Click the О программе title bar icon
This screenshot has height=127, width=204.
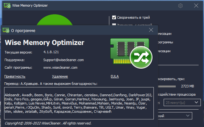(6, 30)
